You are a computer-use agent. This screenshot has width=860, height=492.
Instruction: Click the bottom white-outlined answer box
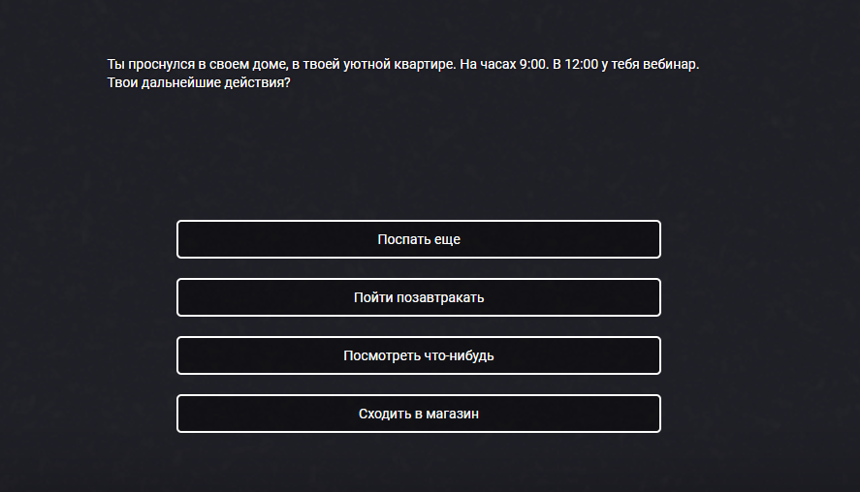pyautogui.click(x=419, y=414)
